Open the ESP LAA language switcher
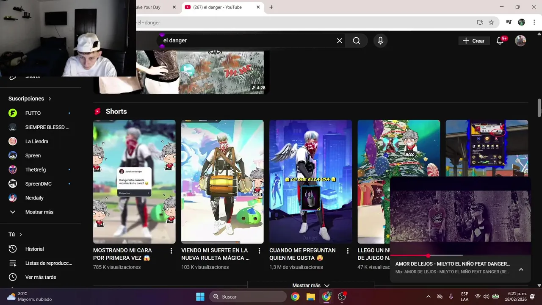542x305 pixels. [x=465, y=297]
